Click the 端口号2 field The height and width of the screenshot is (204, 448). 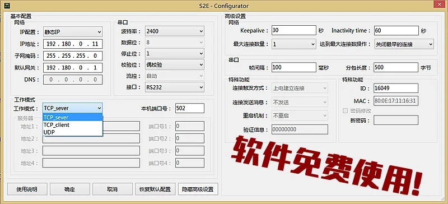pyautogui.click(x=190, y=138)
